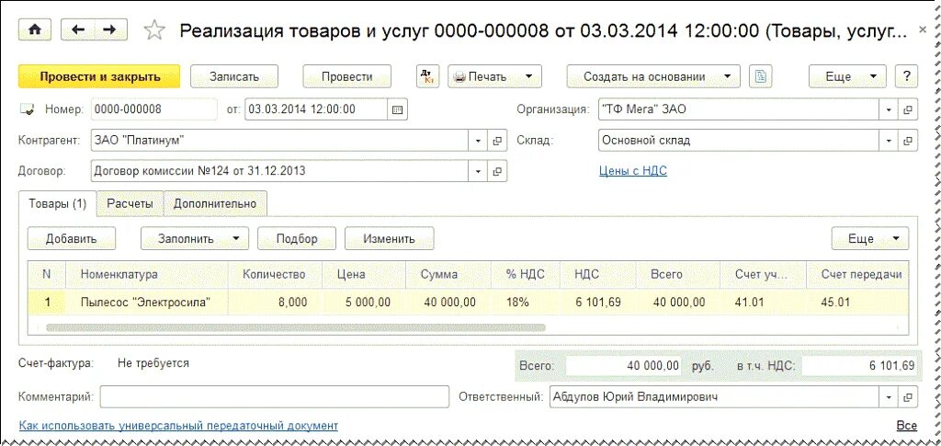This screenshot has height=446, width=941.
Task: Open the Печать dropdown menu
Action: click(494, 76)
